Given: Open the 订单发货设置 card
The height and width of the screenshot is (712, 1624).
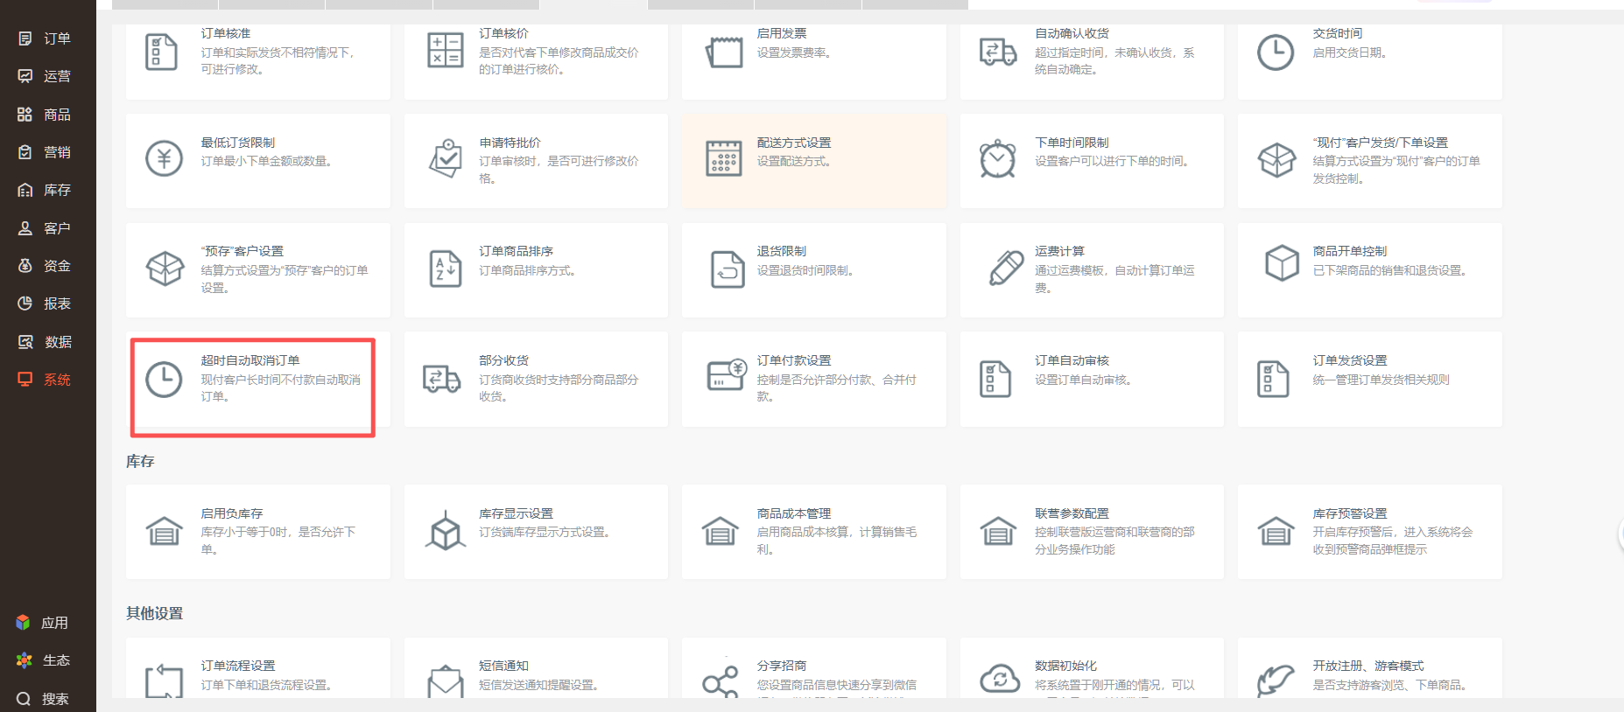Looking at the screenshot, I should point(1370,380).
